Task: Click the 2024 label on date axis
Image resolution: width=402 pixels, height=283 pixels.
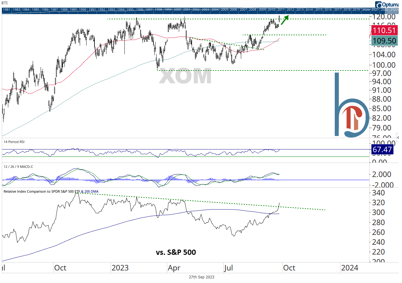Action: pos(349,268)
